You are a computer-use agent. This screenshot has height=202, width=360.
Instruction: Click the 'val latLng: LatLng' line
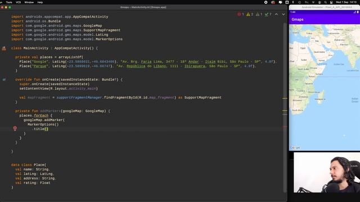tap(34, 174)
